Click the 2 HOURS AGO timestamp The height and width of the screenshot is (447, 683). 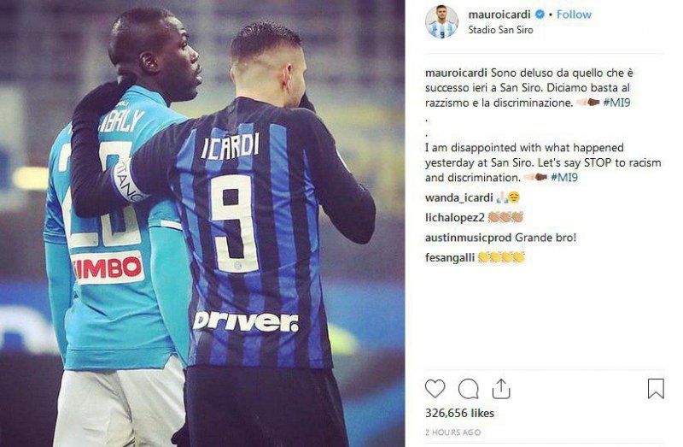[453, 432]
